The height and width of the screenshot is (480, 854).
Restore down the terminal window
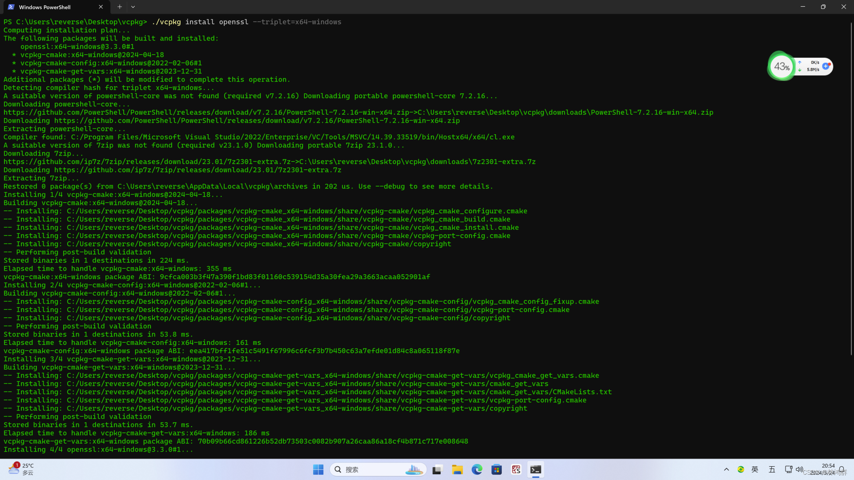[823, 7]
